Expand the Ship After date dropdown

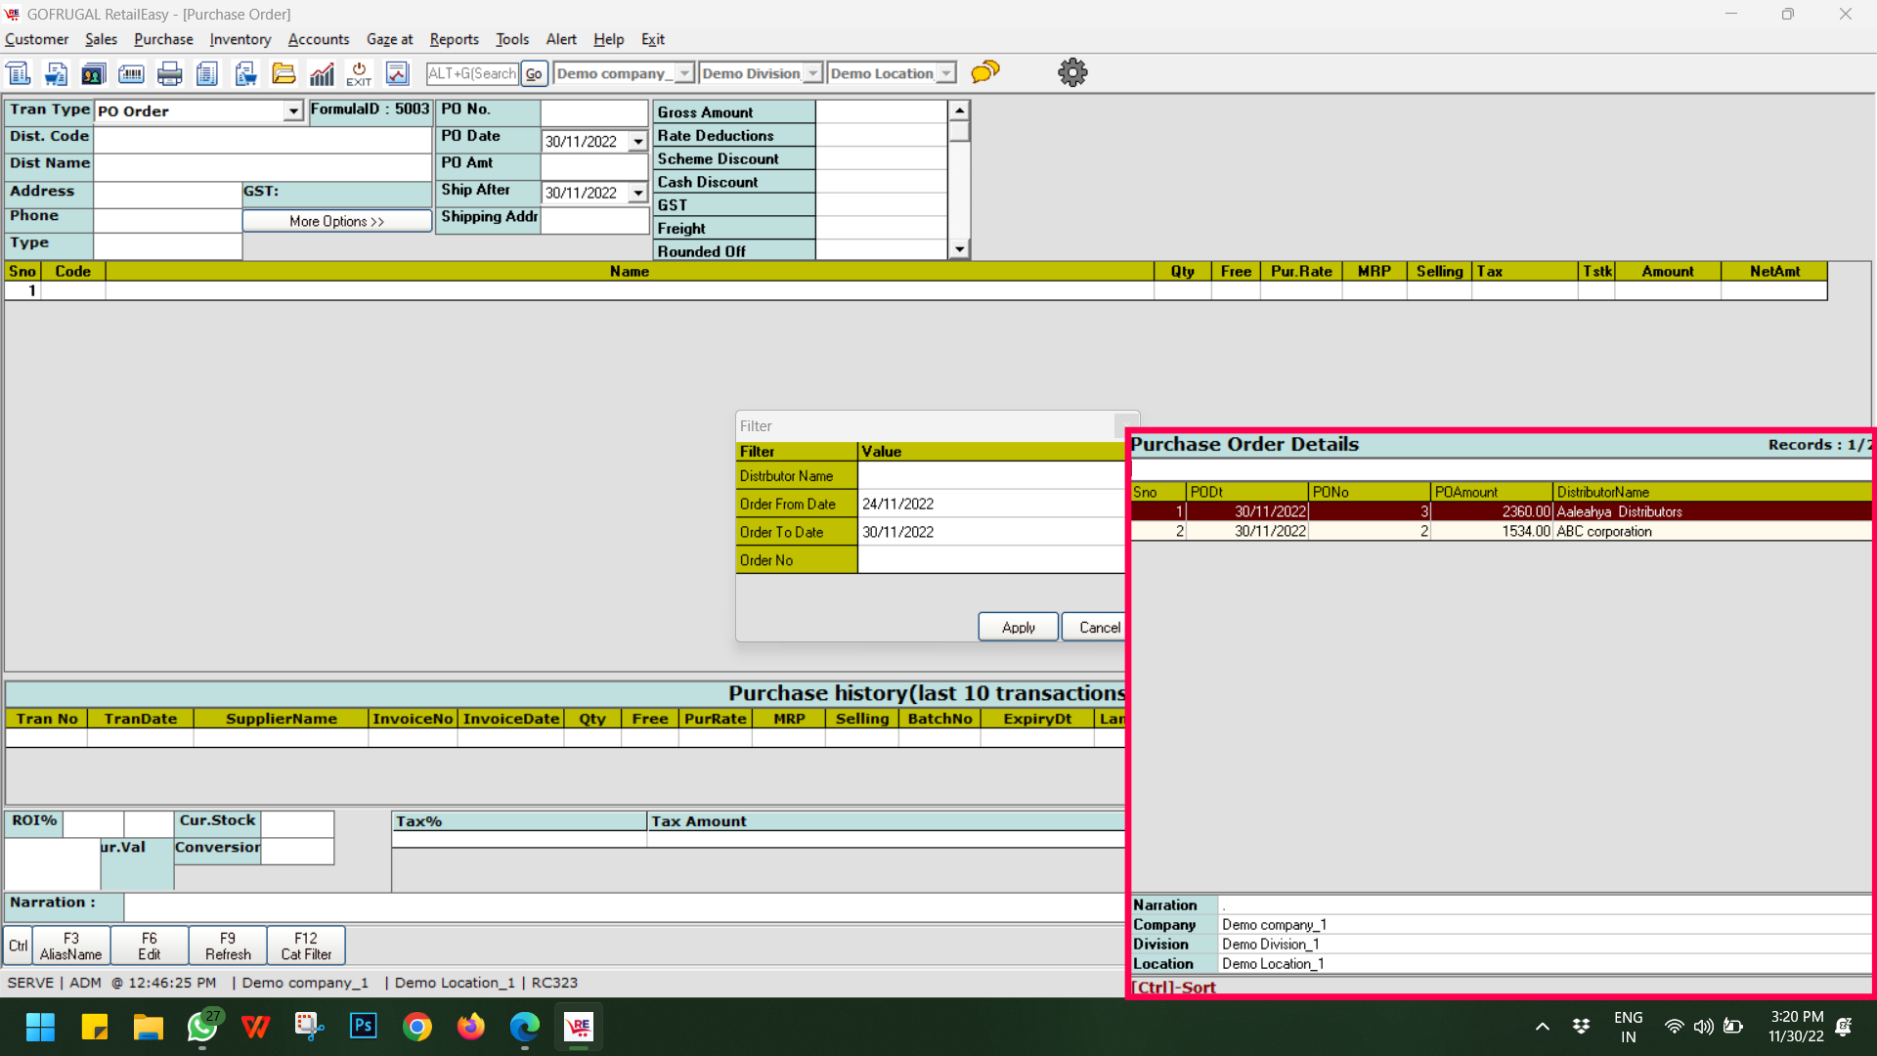click(637, 194)
